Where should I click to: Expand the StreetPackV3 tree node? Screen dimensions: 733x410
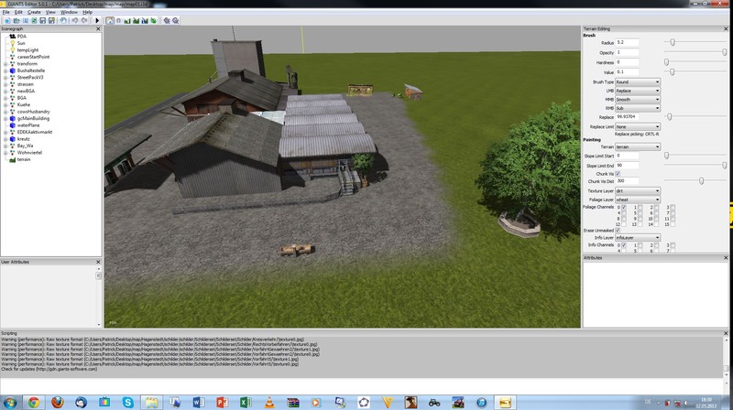tap(5, 78)
